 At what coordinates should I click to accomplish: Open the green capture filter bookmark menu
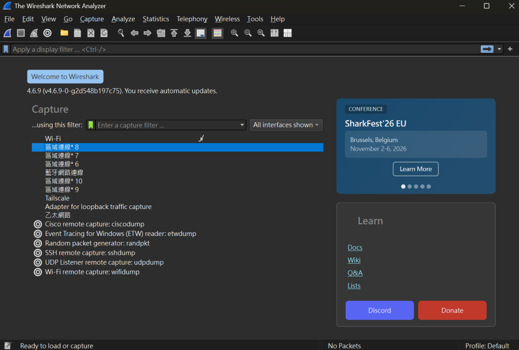tap(91, 125)
